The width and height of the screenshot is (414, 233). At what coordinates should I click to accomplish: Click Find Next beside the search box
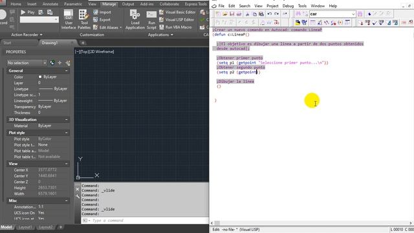(360, 14)
